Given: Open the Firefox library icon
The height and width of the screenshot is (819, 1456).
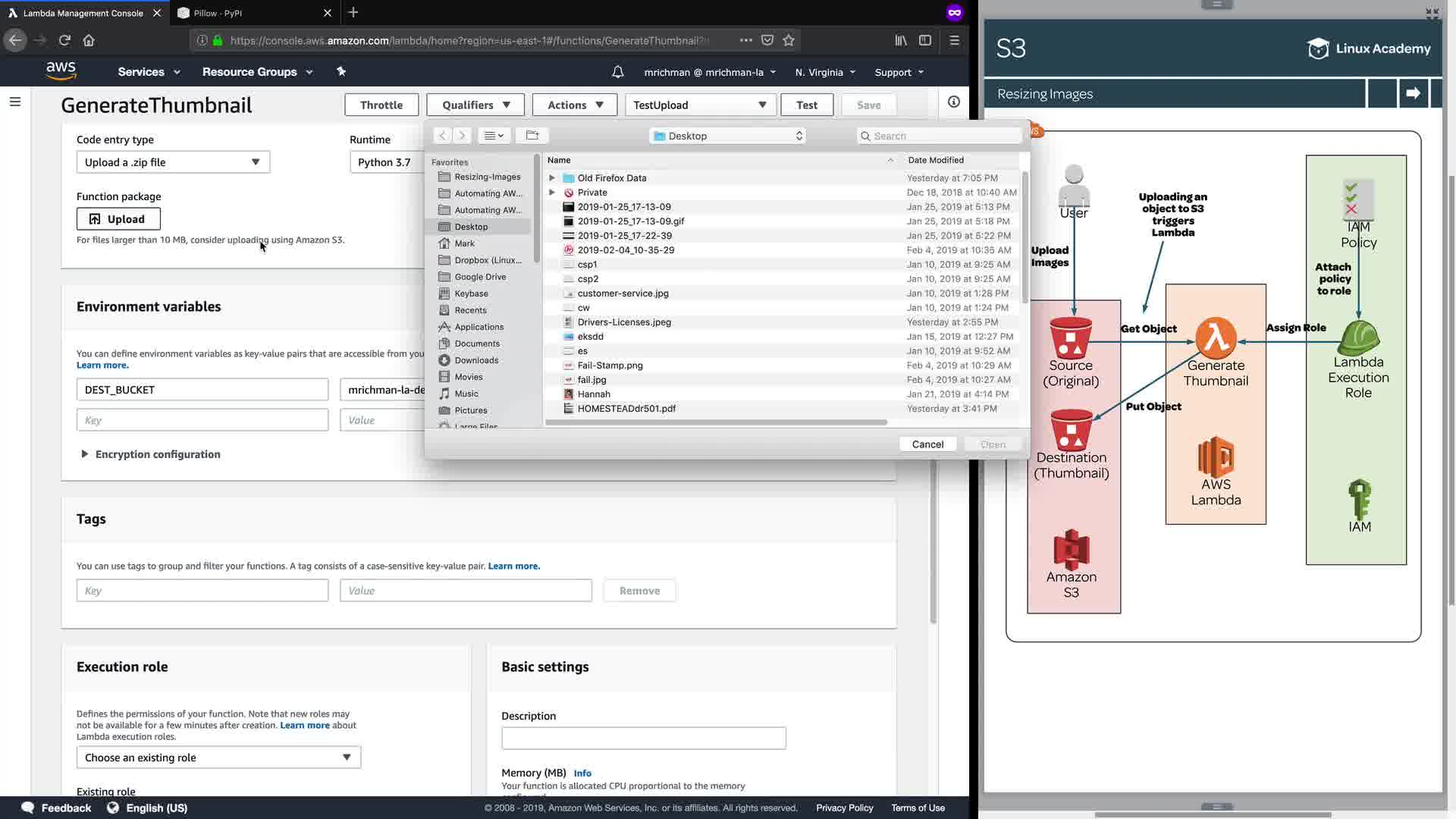Looking at the screenshot, I should (x=901, y=40).
